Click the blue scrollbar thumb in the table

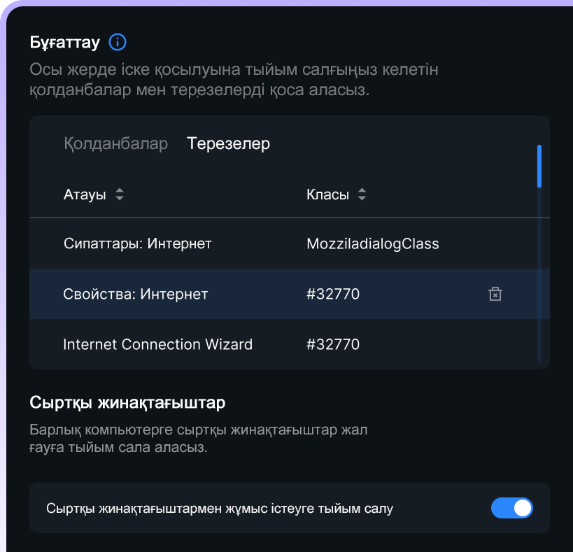tap(539, 167)
